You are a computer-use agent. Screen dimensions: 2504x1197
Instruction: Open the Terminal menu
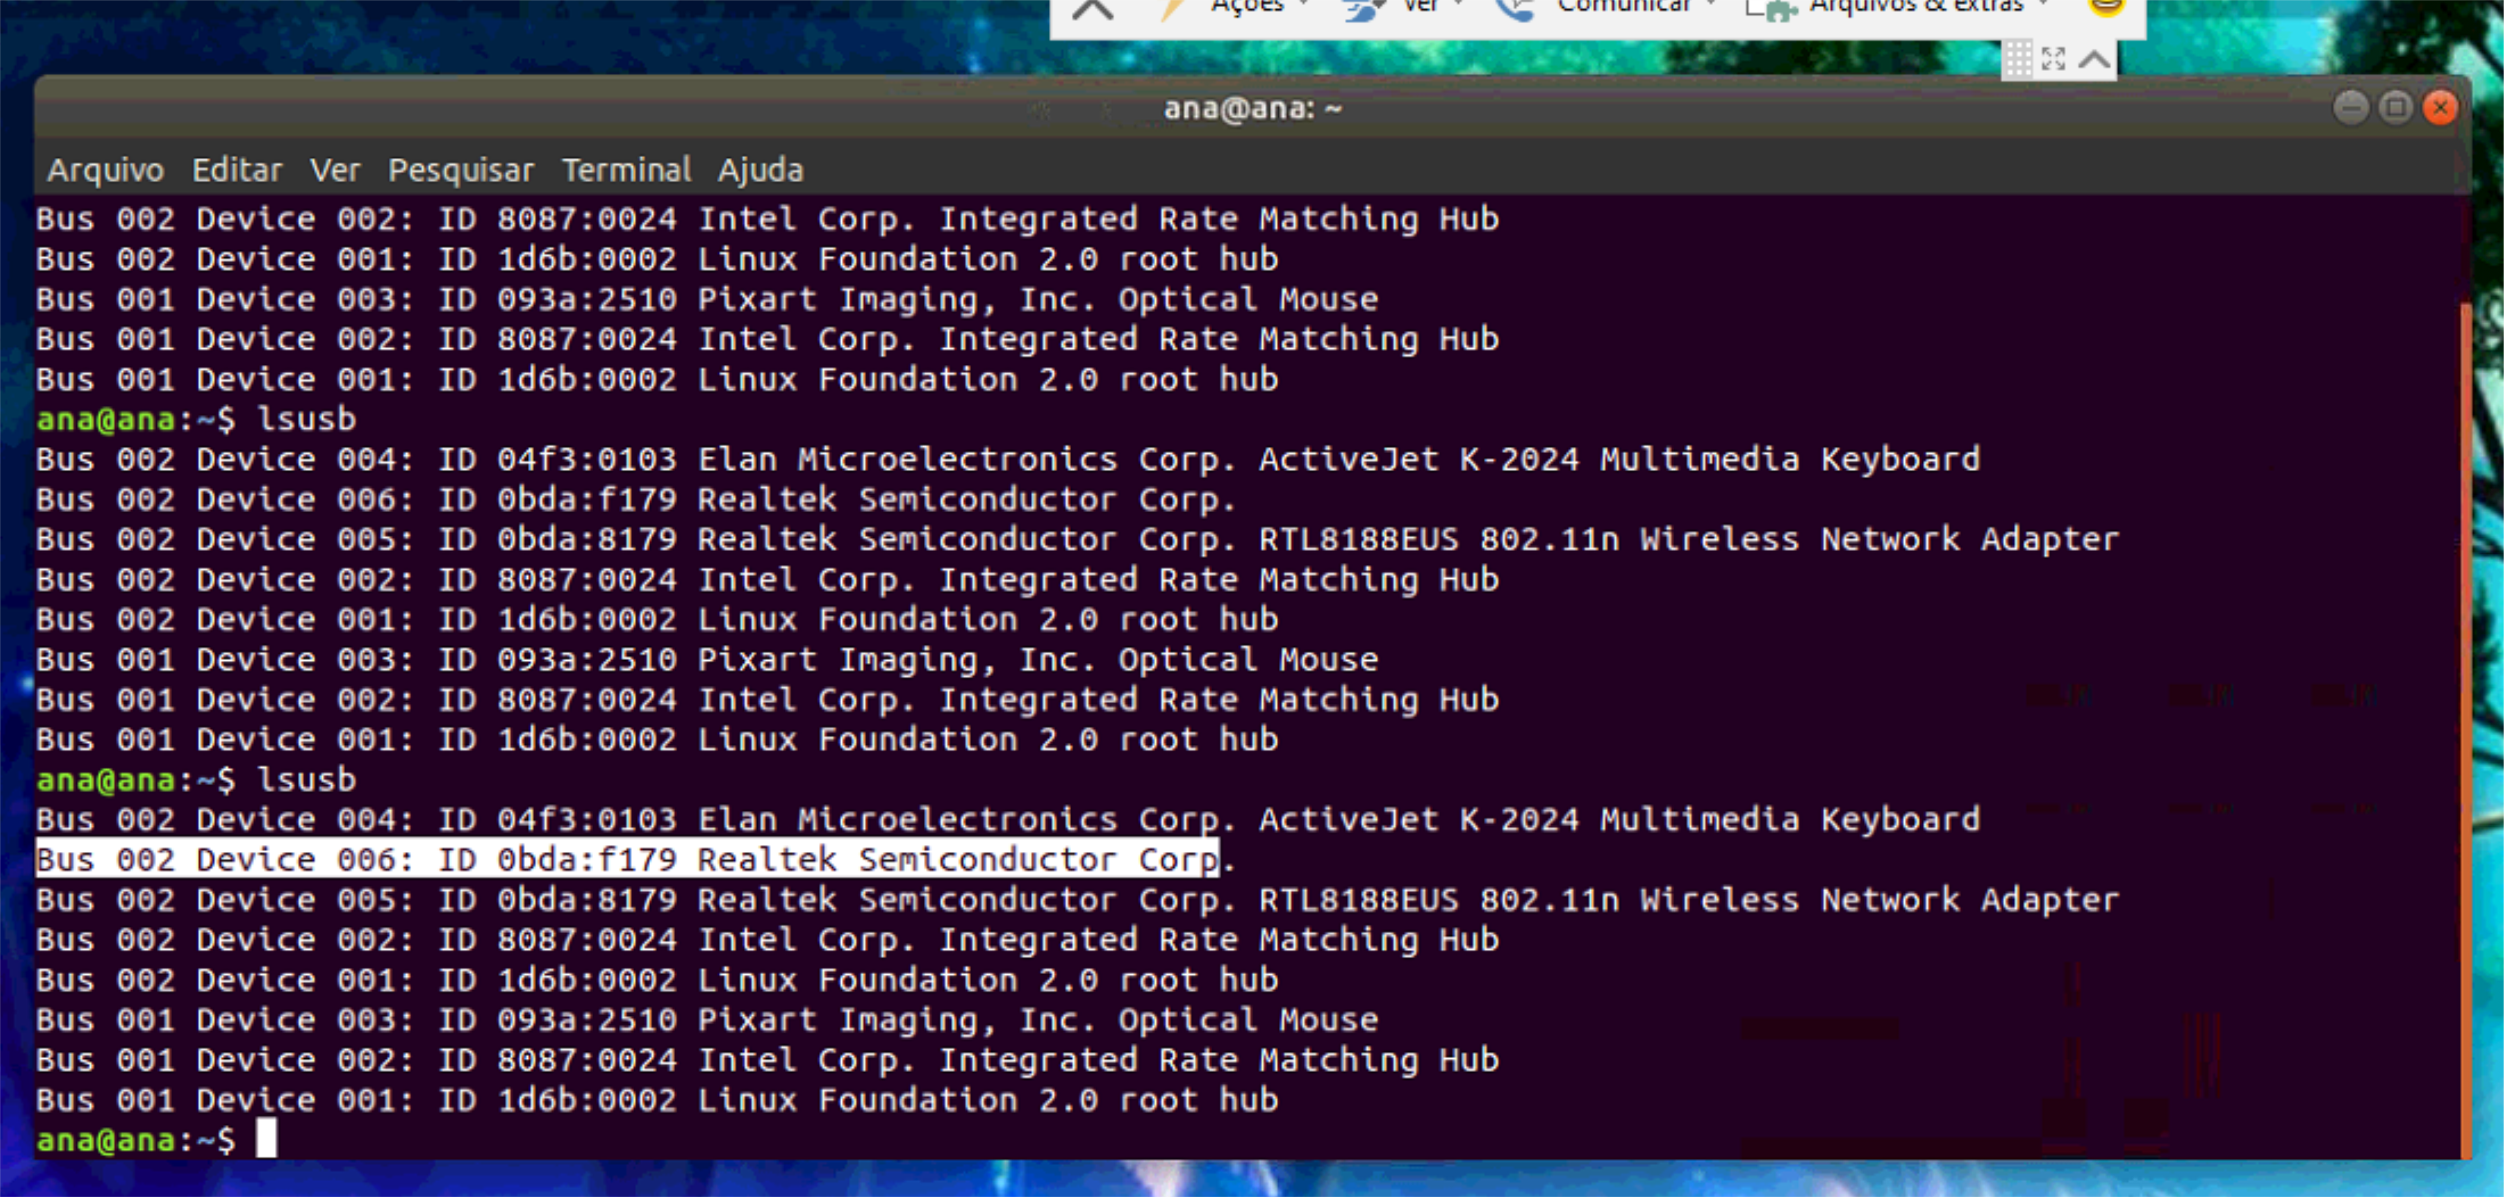coord(626,170)
